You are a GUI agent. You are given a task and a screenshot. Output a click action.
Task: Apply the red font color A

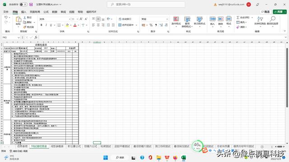click(x=75, y=25)
